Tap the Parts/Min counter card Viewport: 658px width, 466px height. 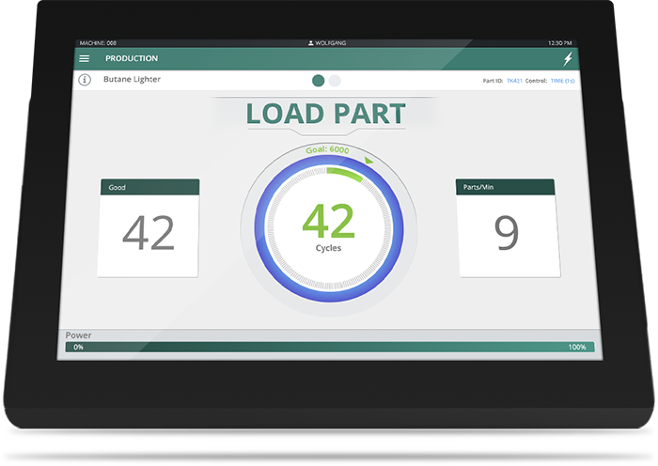[506, 228]
